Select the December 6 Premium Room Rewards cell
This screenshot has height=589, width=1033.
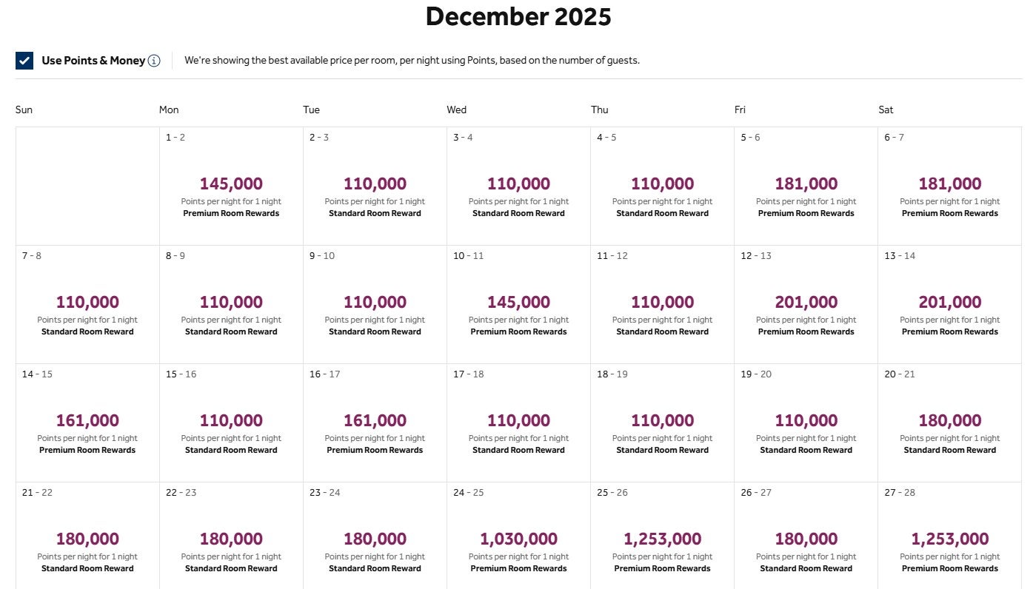[x=949, y=185]
